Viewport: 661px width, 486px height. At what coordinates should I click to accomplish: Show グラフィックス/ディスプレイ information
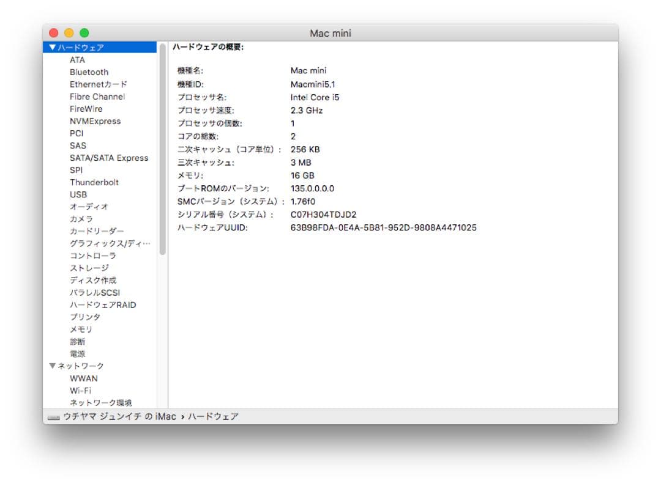coord(110,243)
